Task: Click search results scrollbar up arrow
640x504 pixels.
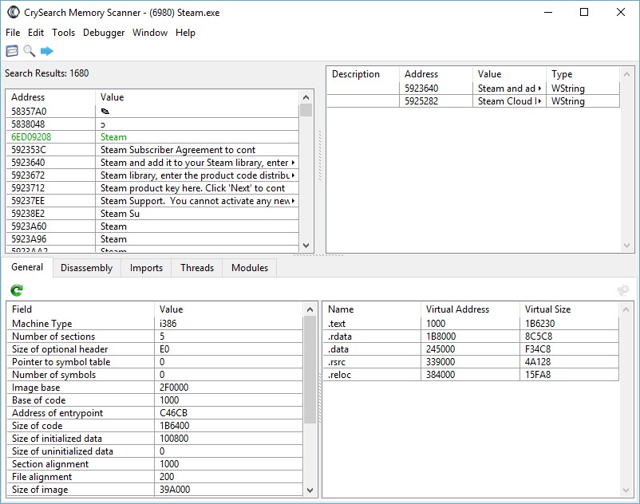Action: [x=306, y=97]
